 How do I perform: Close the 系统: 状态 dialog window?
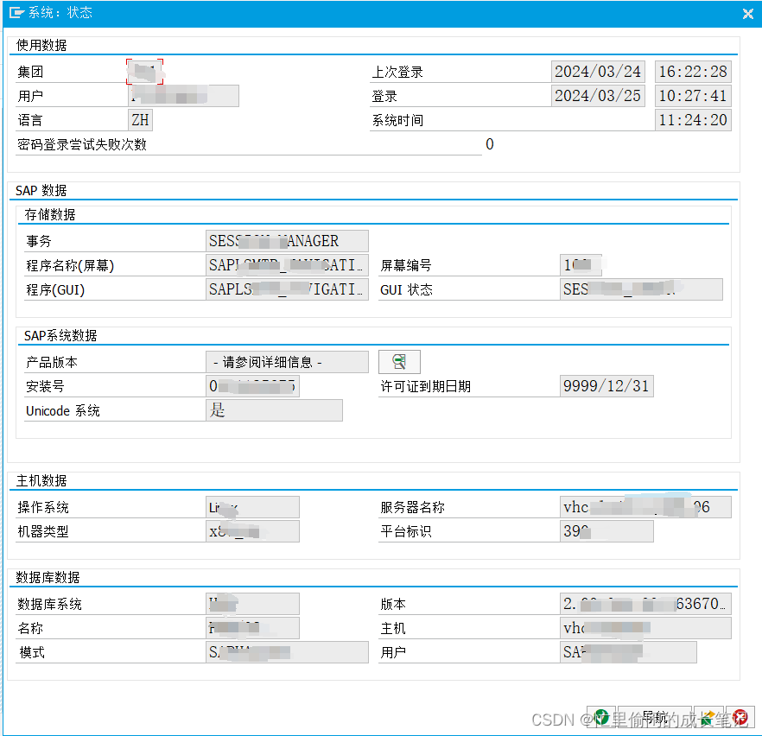click(748, 14)
